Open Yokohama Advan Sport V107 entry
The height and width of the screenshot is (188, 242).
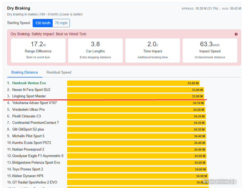coord(34,103)
